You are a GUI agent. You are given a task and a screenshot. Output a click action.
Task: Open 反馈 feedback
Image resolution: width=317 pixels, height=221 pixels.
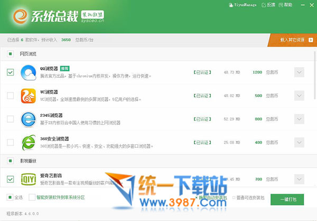tap(268, 5)
